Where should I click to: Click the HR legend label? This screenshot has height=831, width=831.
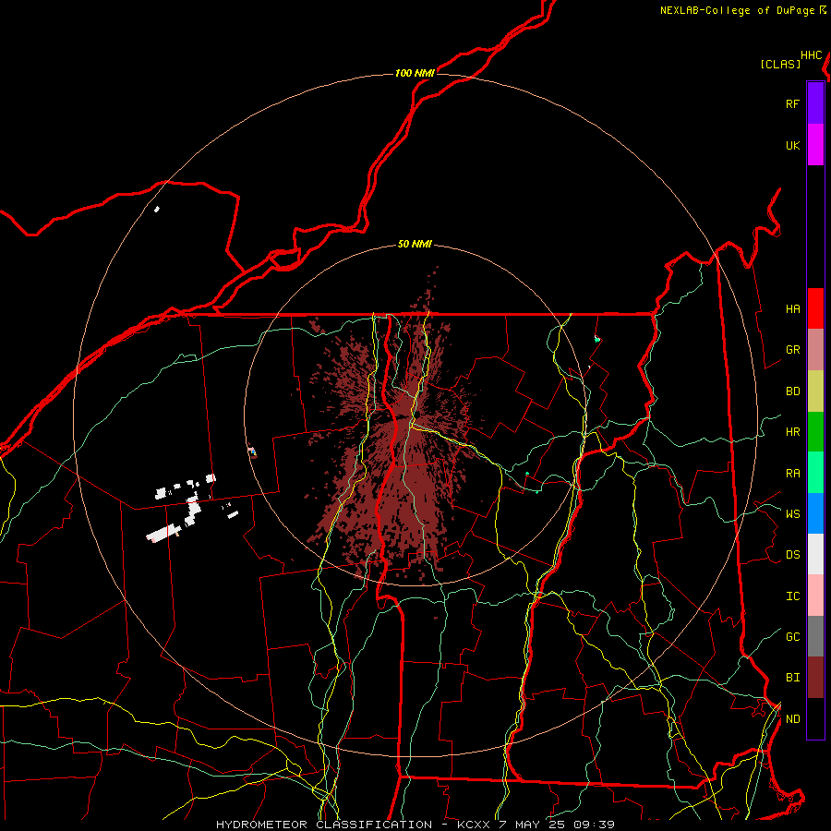(x=792, y=431)
